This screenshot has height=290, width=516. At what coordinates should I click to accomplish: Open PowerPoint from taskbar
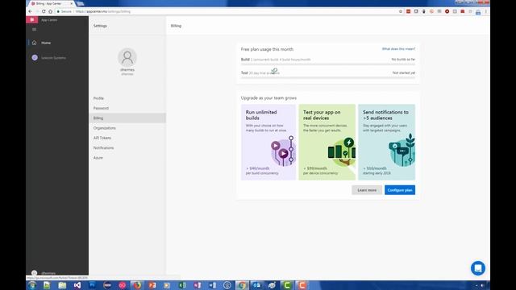pyautogui.click(x=152, y=285)
